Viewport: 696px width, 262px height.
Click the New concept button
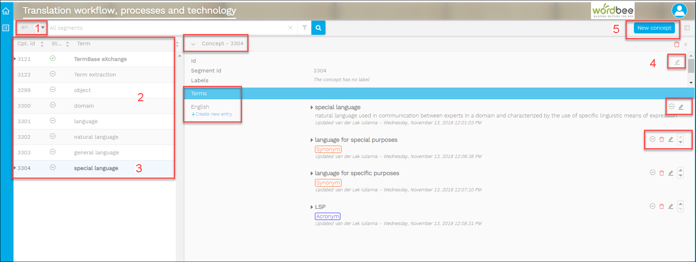click(x=654, y=28)
